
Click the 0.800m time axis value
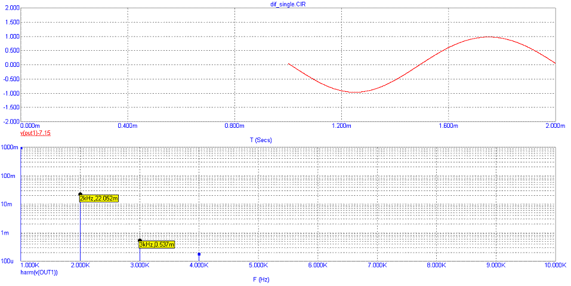tap(234, 126)
